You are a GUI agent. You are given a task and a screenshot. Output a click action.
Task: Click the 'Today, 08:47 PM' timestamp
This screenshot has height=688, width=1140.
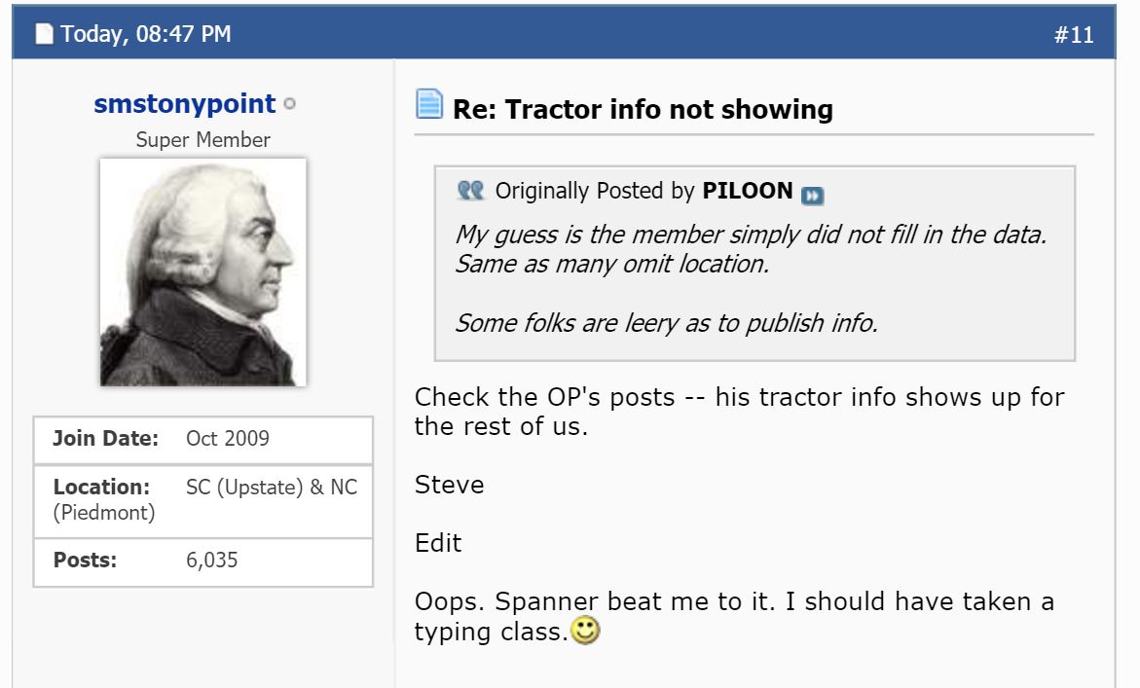pos(146,35)
